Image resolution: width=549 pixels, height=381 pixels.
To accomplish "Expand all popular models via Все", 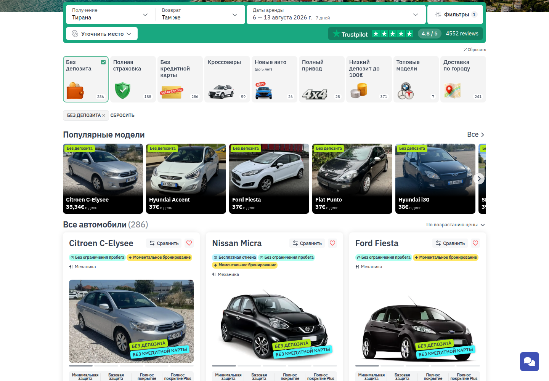I will [x=476, y=134].
